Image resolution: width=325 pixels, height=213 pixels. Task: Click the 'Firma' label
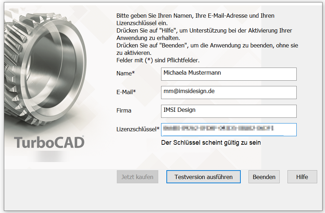(x=124, y=111)
